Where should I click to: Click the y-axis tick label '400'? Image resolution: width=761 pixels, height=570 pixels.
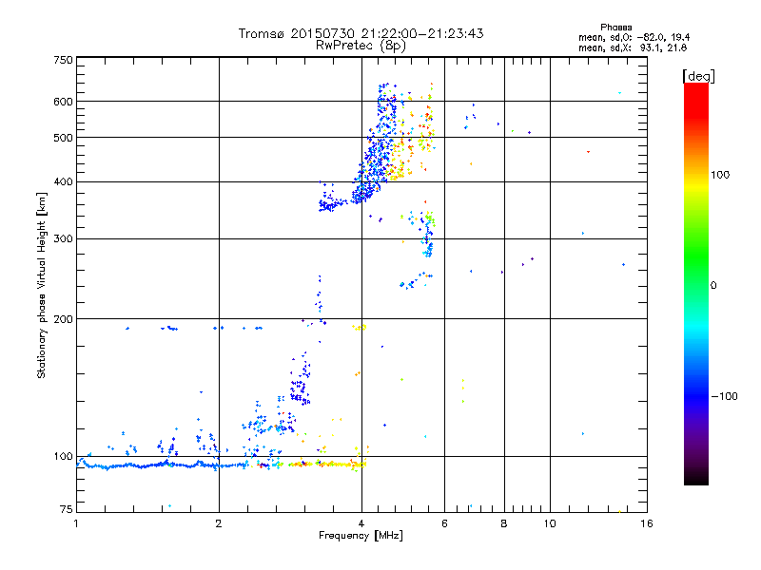(63, 181)
